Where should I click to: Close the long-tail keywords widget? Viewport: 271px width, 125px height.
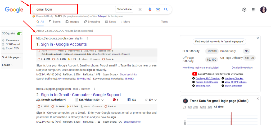[258, 38]
